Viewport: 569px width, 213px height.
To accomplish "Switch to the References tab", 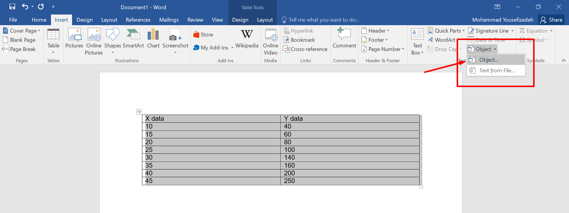I will point(138,20).
